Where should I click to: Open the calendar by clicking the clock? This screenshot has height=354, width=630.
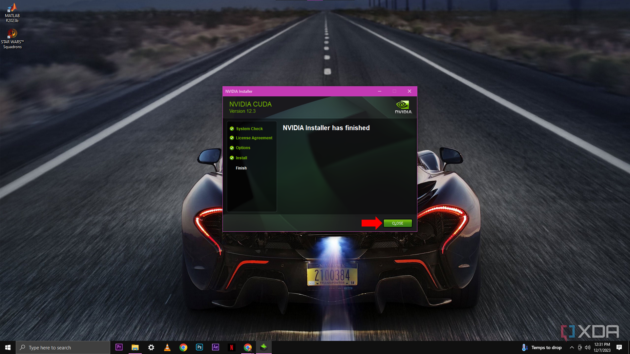coord(602,347)
